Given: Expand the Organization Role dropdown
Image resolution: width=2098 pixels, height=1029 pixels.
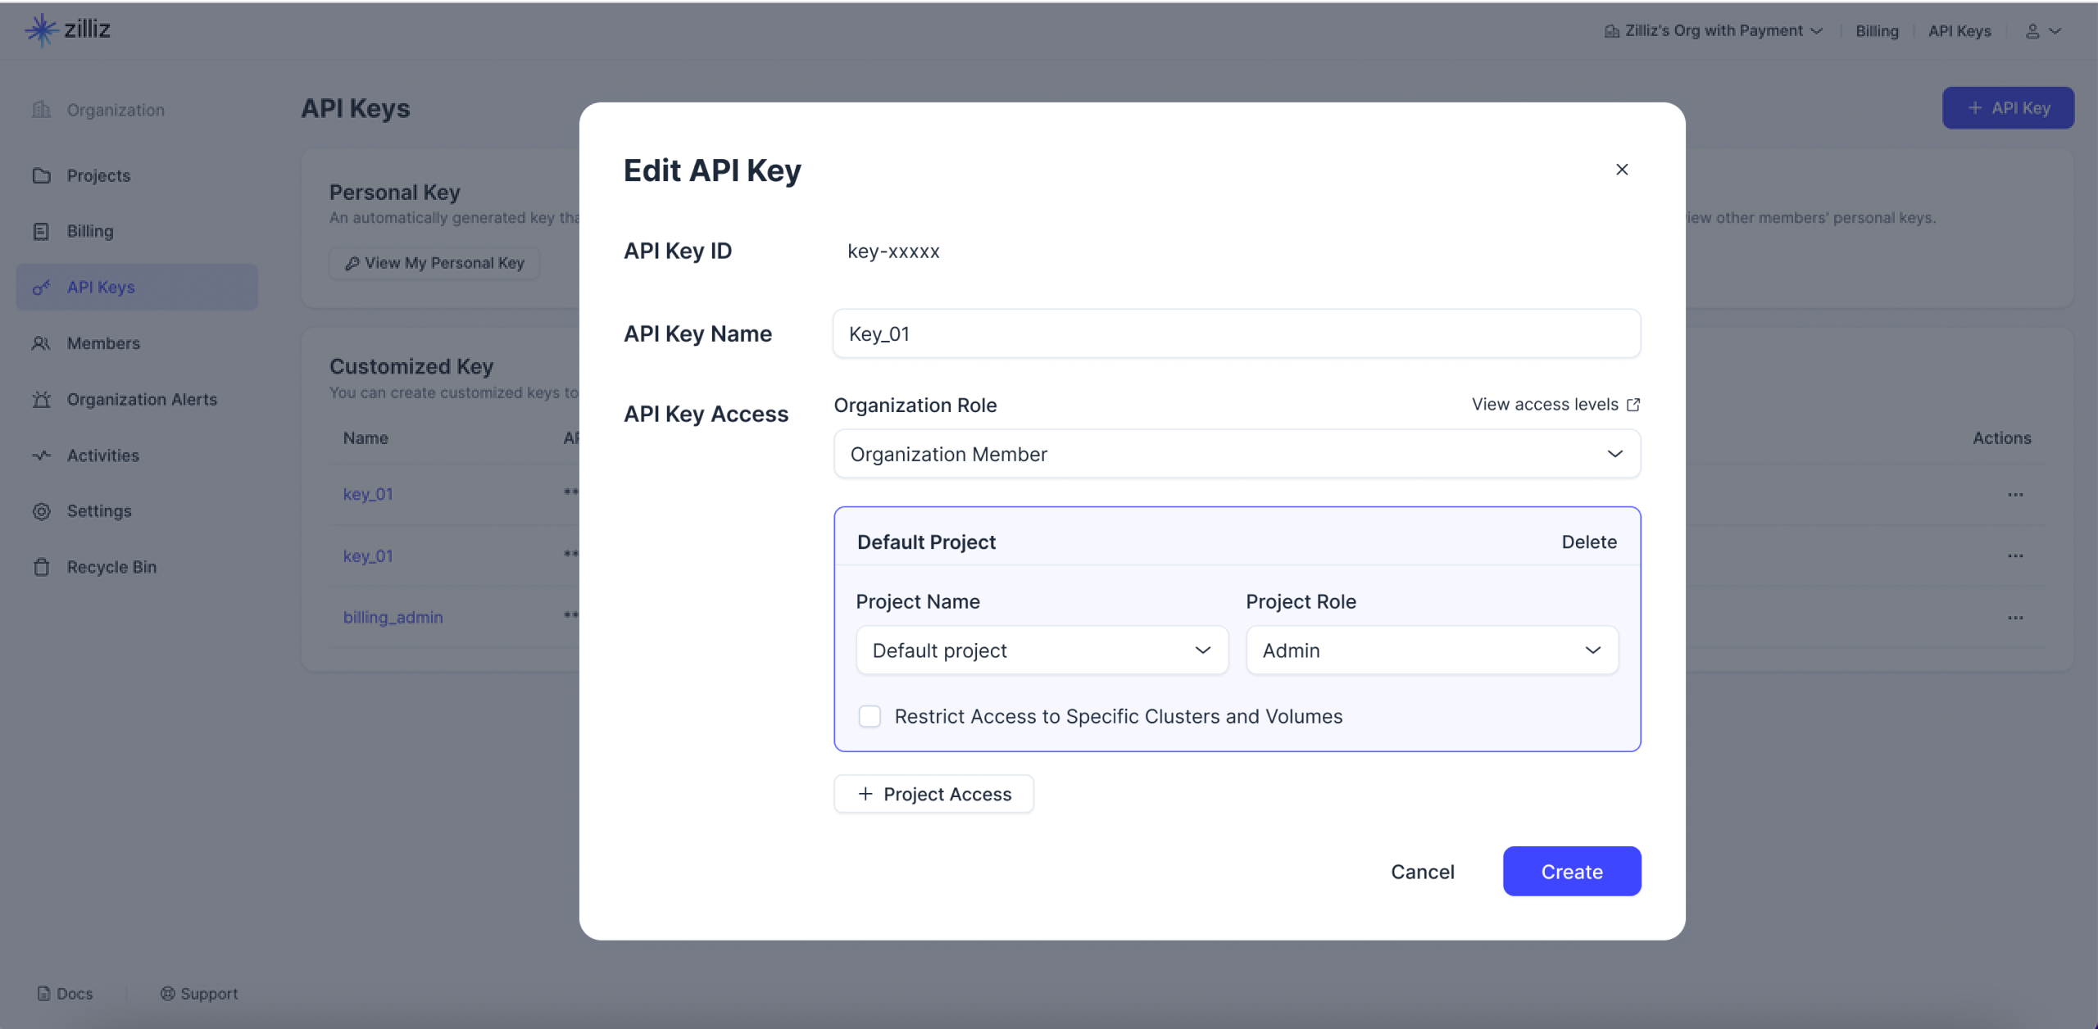Looking at the screenshot, I should point(1237,454).
